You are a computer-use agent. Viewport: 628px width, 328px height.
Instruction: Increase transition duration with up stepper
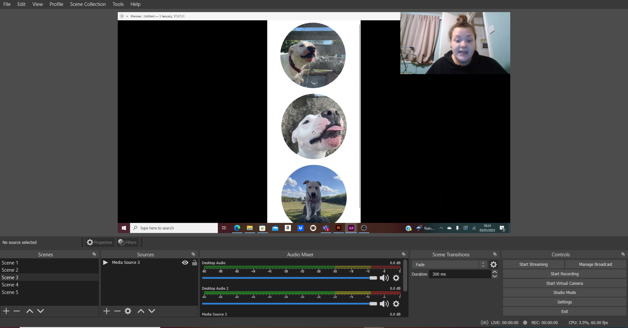(495, 272)
